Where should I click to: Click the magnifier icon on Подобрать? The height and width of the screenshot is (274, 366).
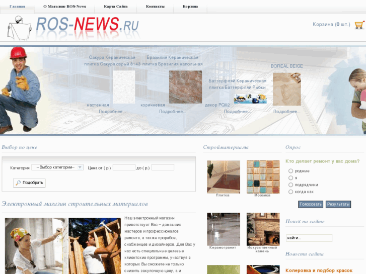click(x=18, y=183)
